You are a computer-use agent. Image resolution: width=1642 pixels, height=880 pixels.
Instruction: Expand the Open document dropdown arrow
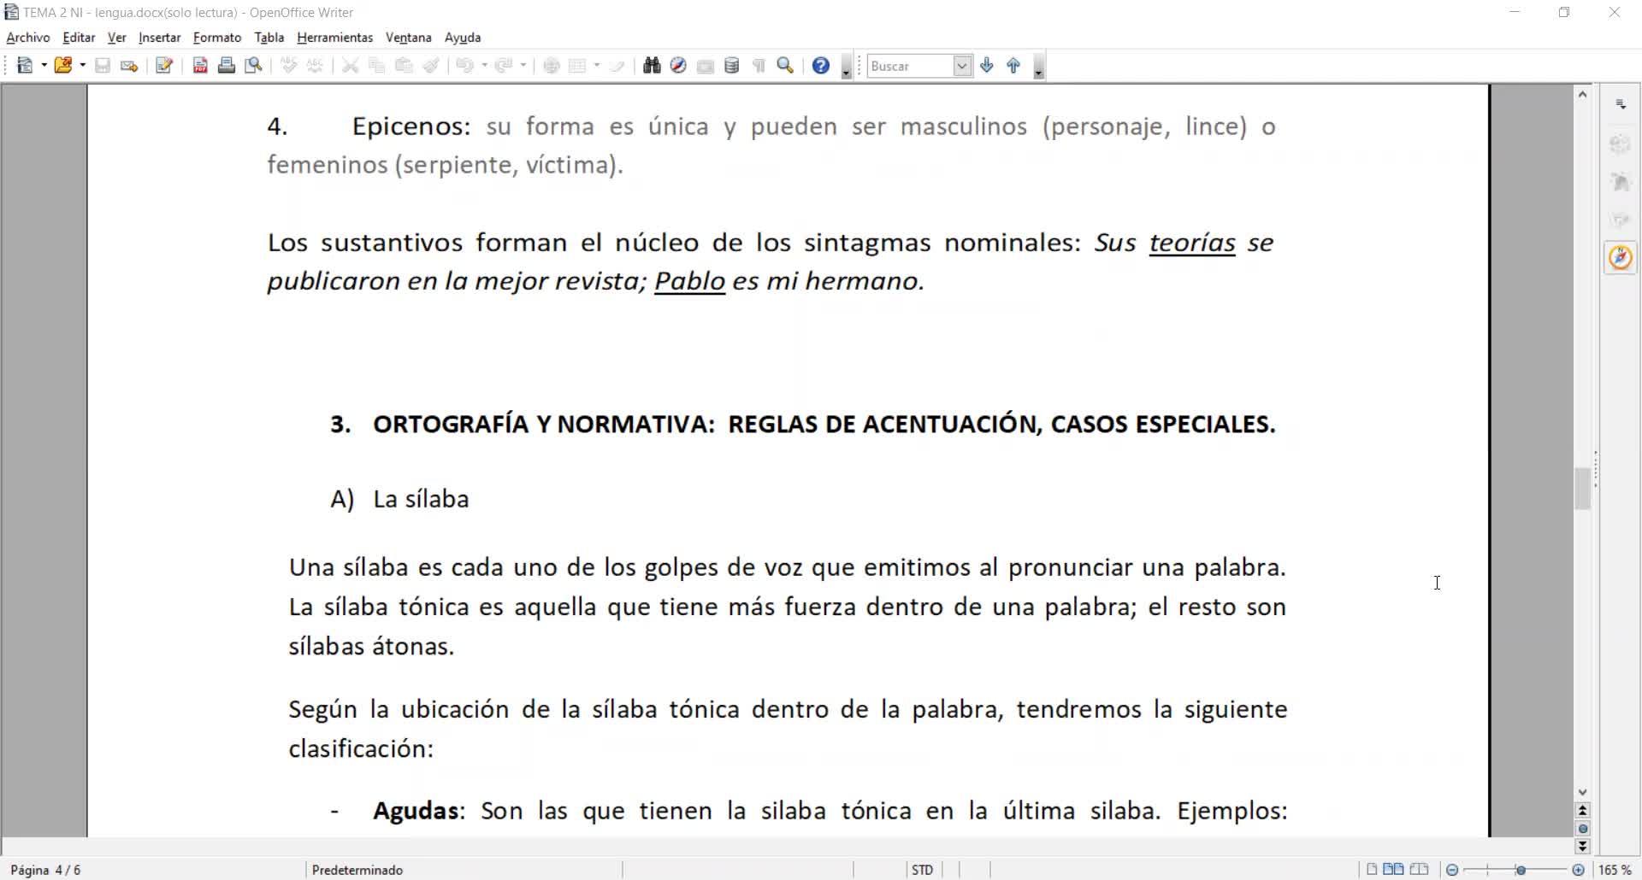pyautogui.click(x=83, y=66)
